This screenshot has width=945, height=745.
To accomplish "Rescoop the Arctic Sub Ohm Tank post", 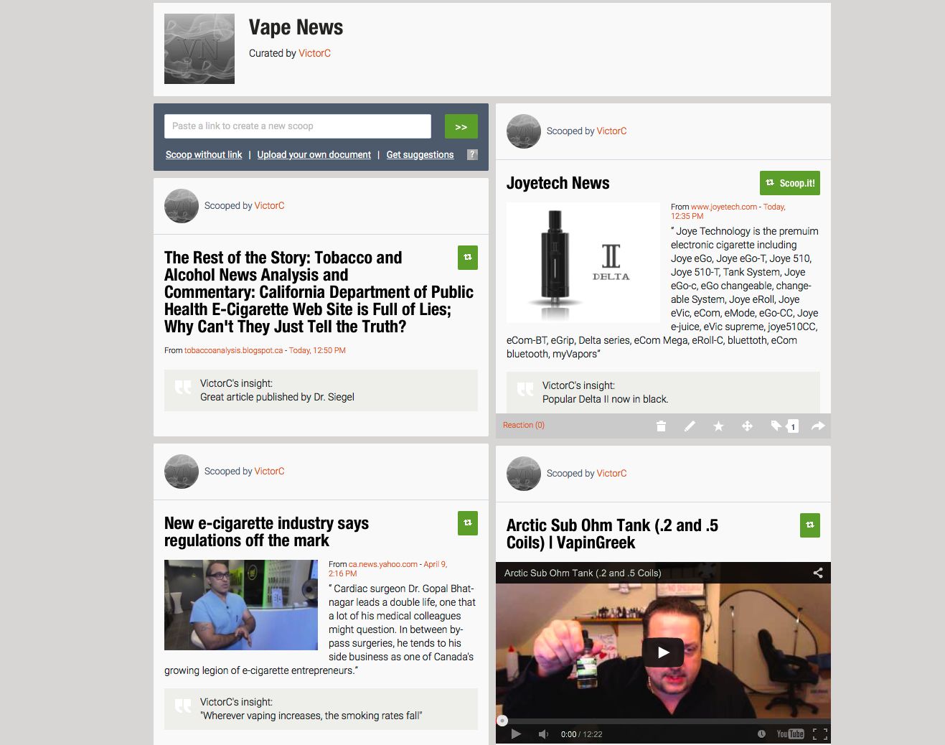I will pyautogui.click(x=810, y=525).
